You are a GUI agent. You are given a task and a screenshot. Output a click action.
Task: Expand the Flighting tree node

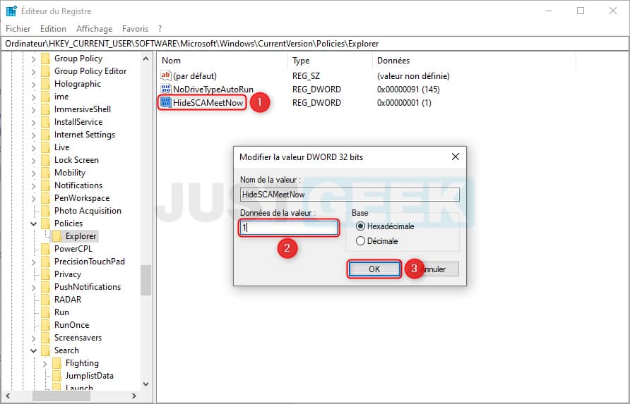click(45, 364)
